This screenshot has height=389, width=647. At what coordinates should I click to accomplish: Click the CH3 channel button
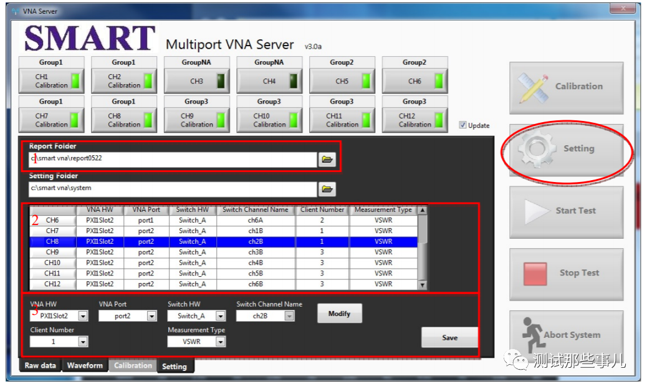(196, 81)
